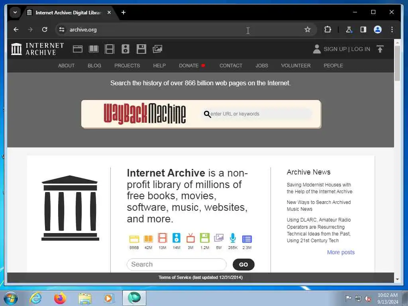Open the Video film icon in header
Viewport: 408px width, 306px height.
coord(109,49)
